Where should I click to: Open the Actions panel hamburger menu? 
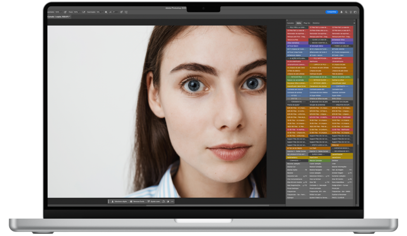354,23
